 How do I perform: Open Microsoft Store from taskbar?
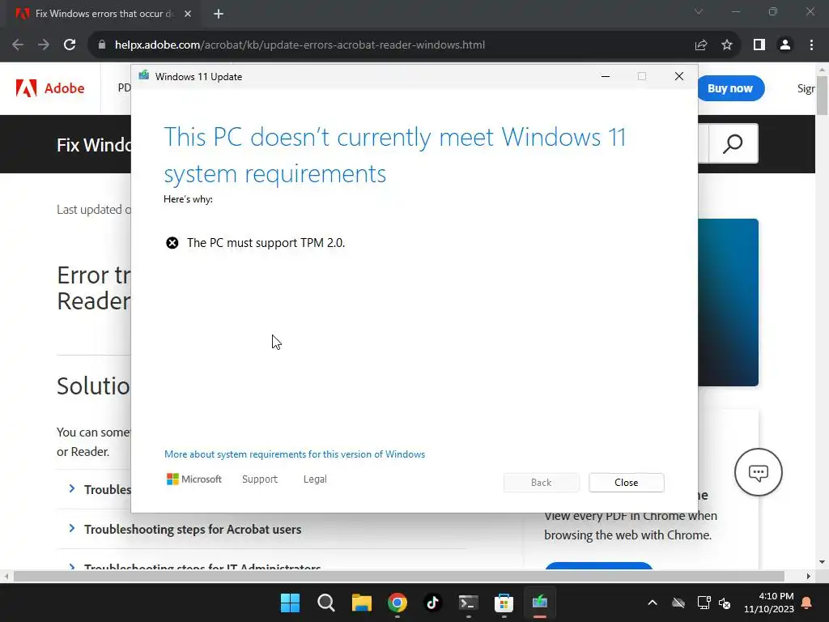[504, 603]
